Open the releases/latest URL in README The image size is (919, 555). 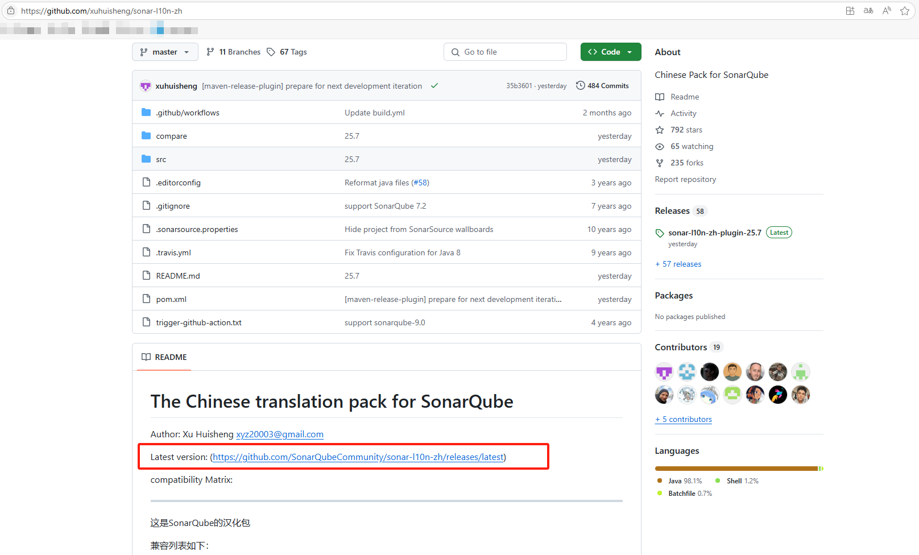point(358,457)
